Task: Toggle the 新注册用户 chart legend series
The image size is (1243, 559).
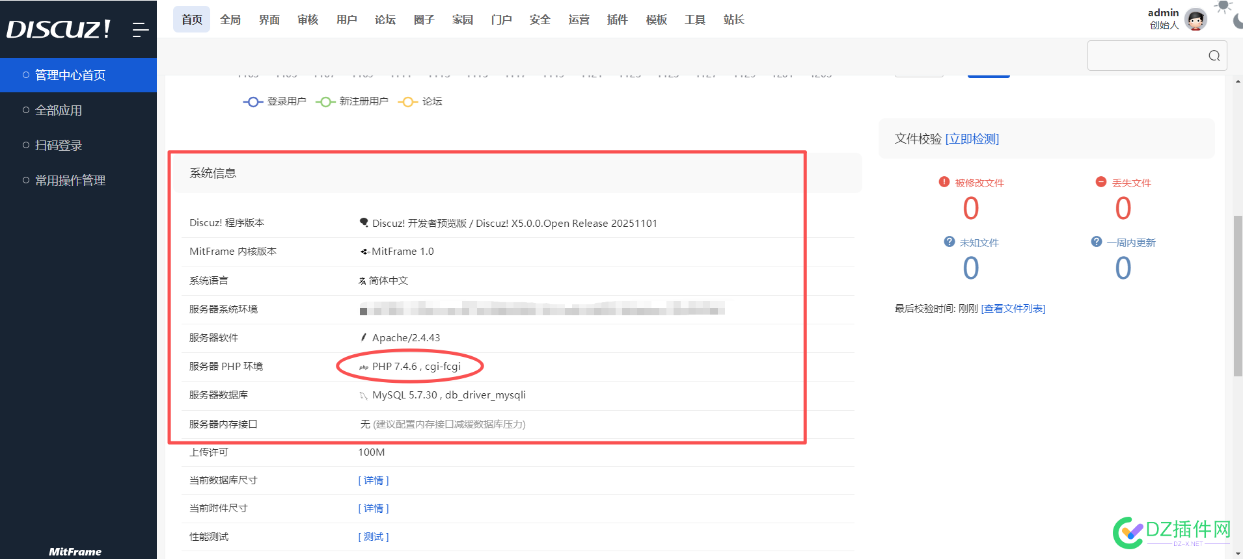Action: point(352,101)
